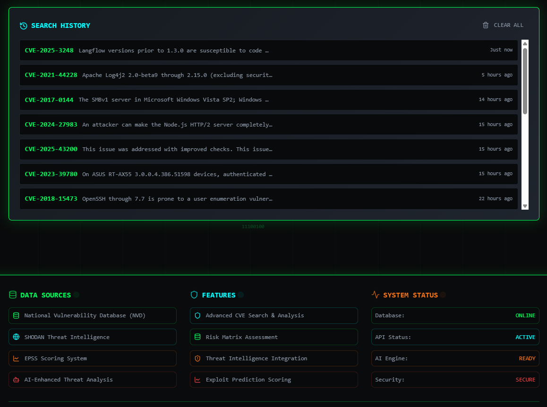Click the "14 hours ago" timestamp
547x407 pixels.
[496, 100]
